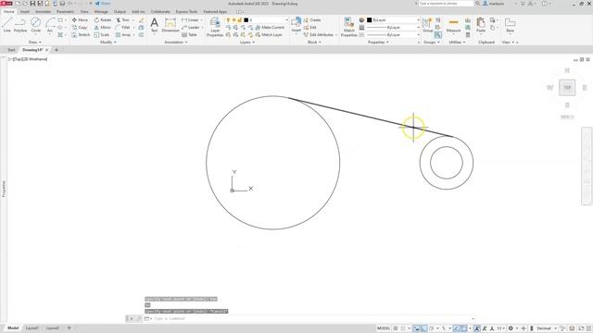Activate the Array command
The image size is (593, 333).
click(x=123, y=35)
